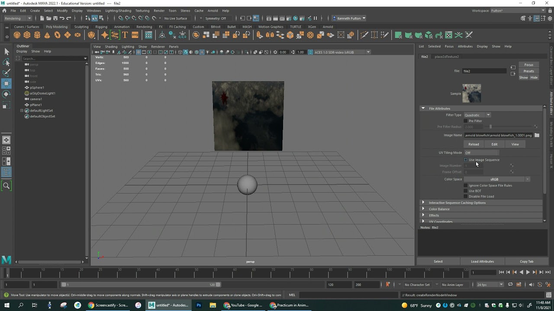Click the Presets button
This screenshot has height=311, width=554.
coord(528,71)
